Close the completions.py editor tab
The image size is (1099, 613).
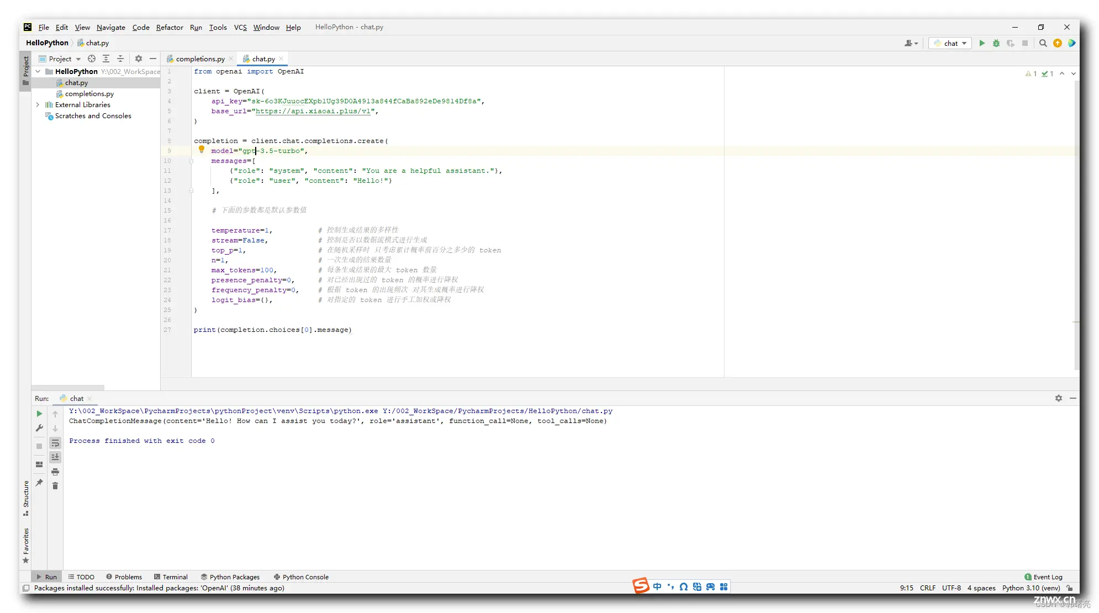pos(231,59)
